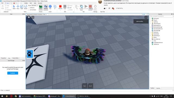Click the Paste icon in Clipboard group
Image resolution: width=174 pixels, height=98 pixels.
click(2, 7)
